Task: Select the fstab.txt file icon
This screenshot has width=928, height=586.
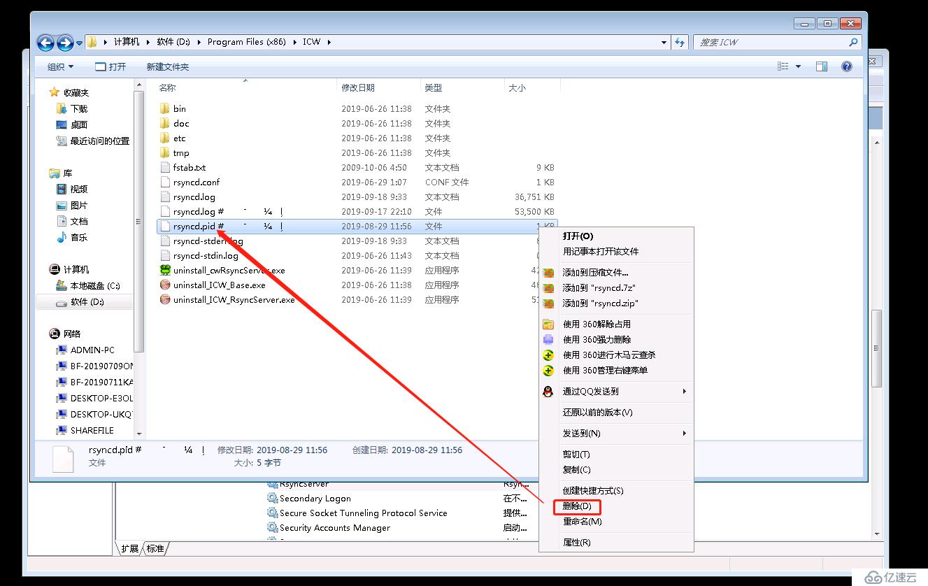Action: (x=165, y=167)
